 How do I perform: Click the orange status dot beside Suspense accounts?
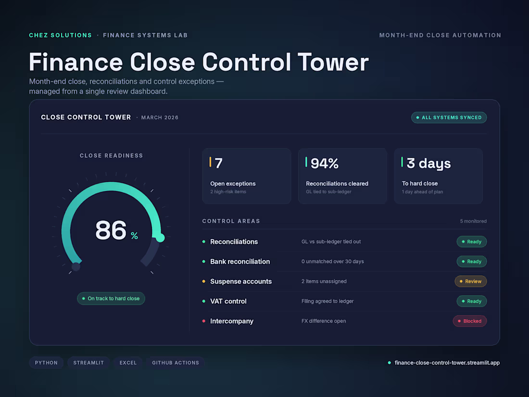[x=204, y=281]
